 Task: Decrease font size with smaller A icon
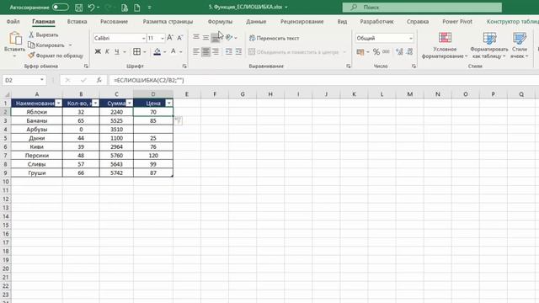point(179,38)
